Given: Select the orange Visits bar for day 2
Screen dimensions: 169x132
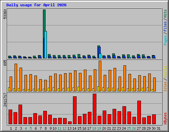Looking at the screenshot, I should tap(16, 78).
